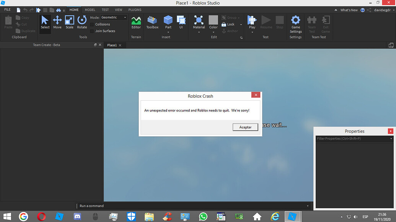Close the Roblox Crash dialog
The height and width of the screenshot is (222, 396).
click(x=256, y=95)
